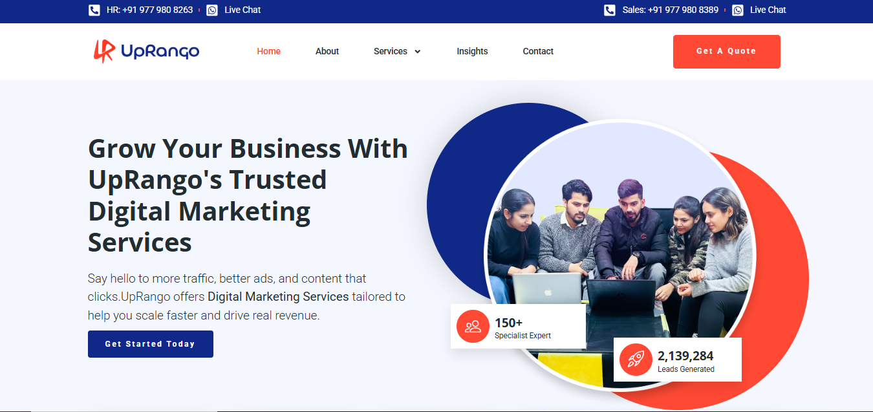This screenshot has height=412, width=873.
Task: Go to the Home menu item
Action: 268,51
